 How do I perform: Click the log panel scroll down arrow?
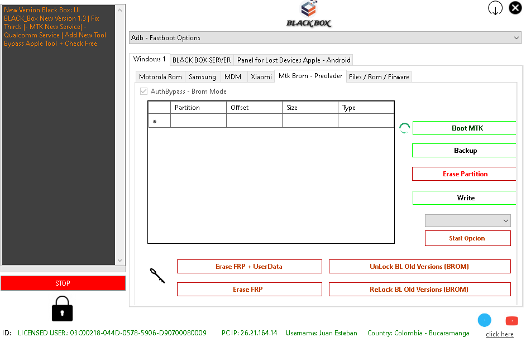click(119, 261)
